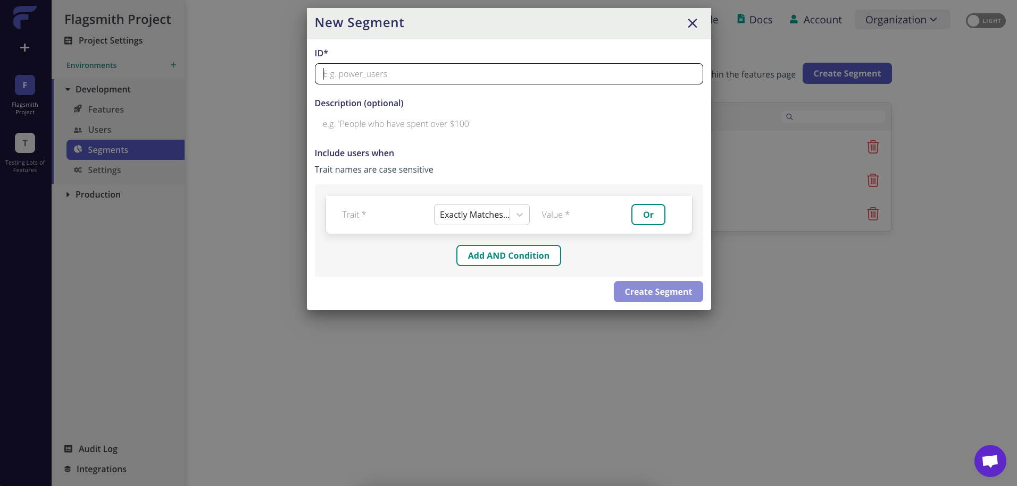This screenshot has height=486, width=1017.
Task: Click the plus icon beside Environments
Action: coord(173,65)
